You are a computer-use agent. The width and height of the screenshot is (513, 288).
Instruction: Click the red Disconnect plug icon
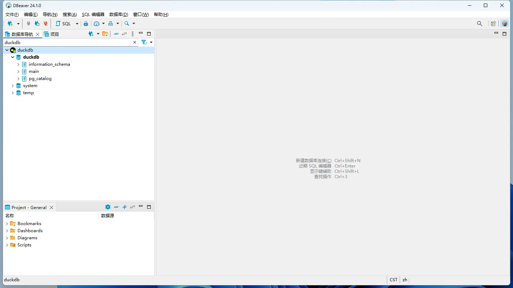46,23
